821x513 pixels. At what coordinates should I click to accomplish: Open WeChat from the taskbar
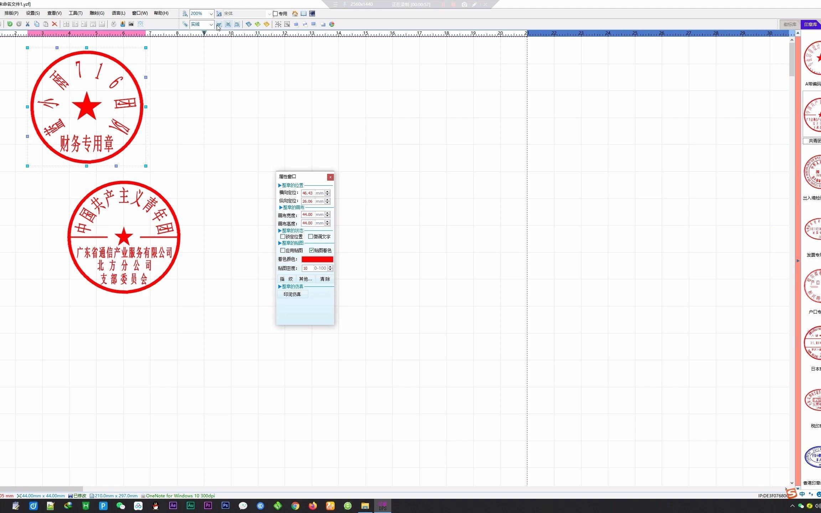(121, 506)
